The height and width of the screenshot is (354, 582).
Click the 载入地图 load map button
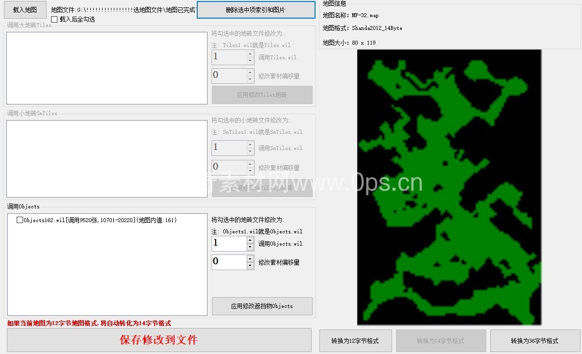click(25, 10)
